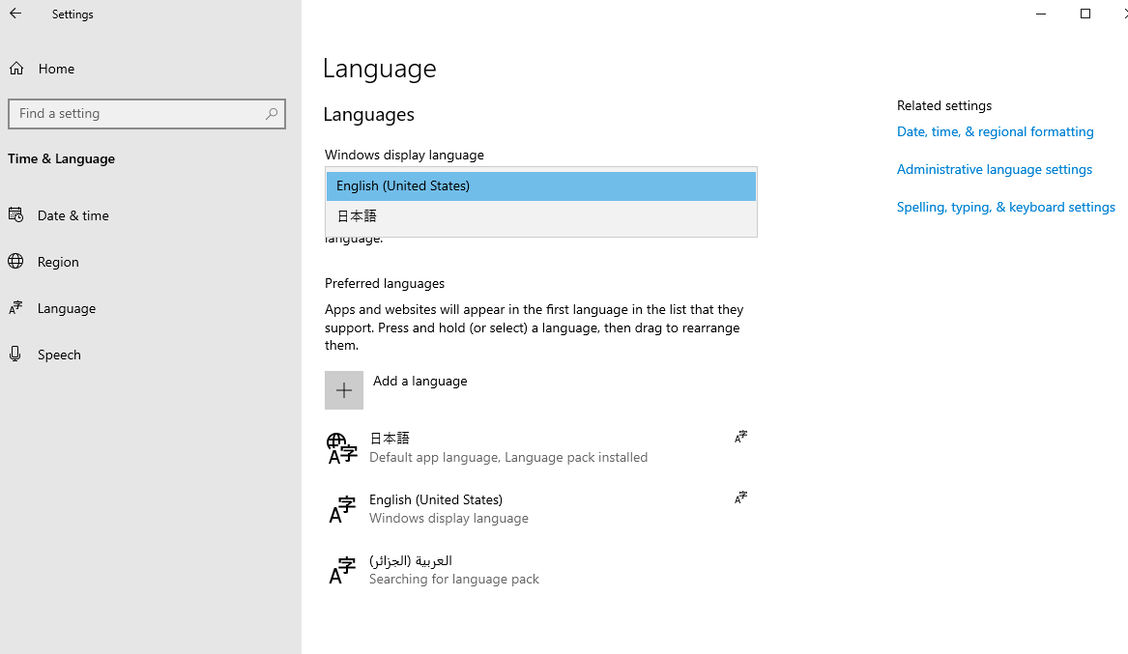Click the plus icon to add language

pos(344,390)
